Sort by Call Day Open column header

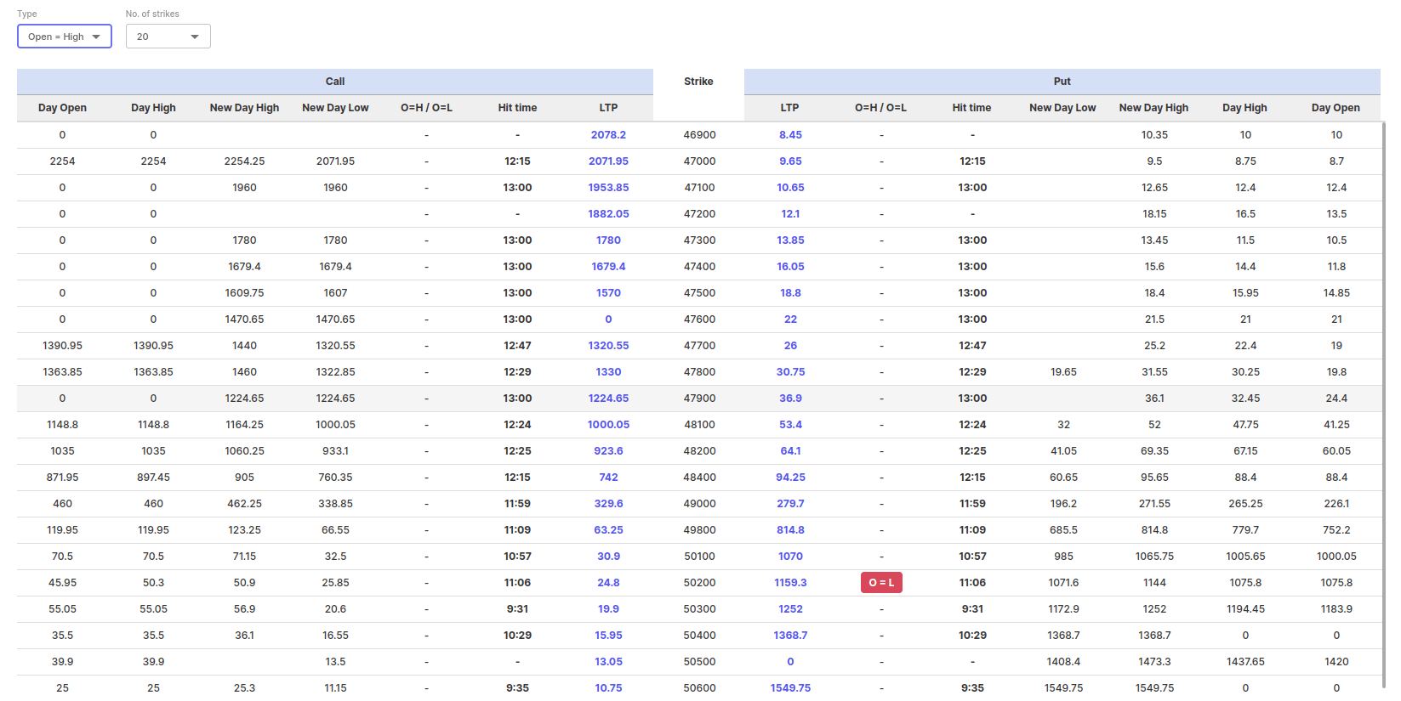[62, 108]
